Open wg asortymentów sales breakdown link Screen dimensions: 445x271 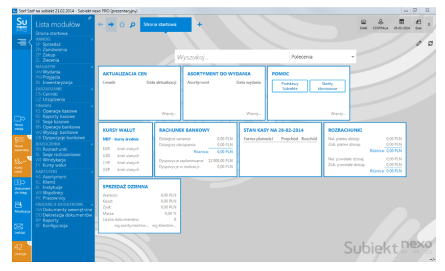click(x=131, y=225)
